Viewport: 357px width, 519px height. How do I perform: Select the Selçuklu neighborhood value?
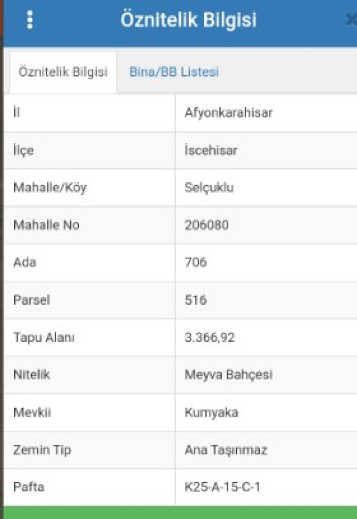pos(209,188)
